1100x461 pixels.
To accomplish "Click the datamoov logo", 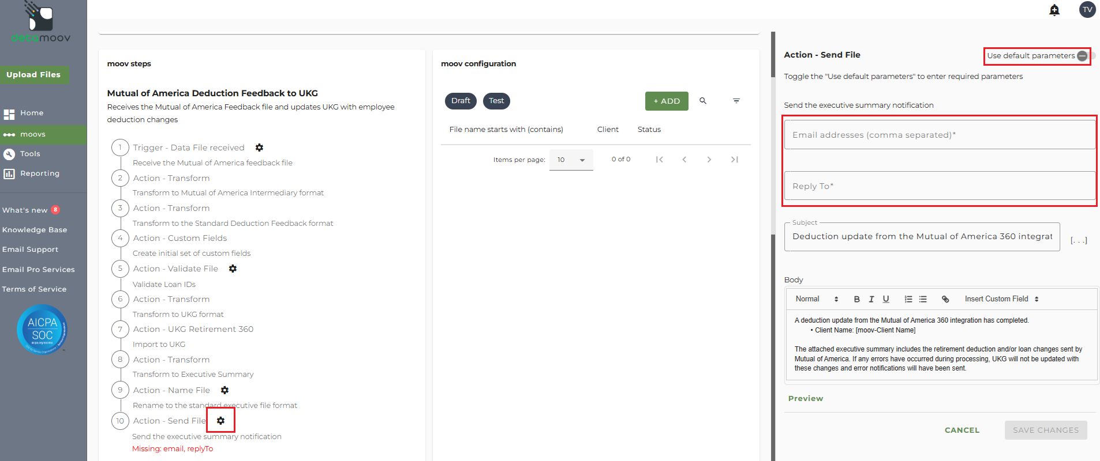I will tap(41, 23).
